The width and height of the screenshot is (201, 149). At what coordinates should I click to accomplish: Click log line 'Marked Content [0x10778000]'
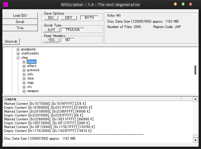click(45, 104)
